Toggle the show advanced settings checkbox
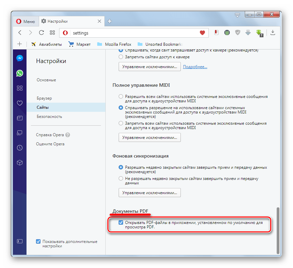The height and width of the screenshot is (268, 293). 38,242
